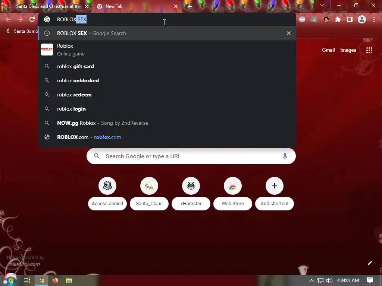Open the Santa_Claus shortcut
Viewport: 382px width, 286px height.
tap(149, 194)
